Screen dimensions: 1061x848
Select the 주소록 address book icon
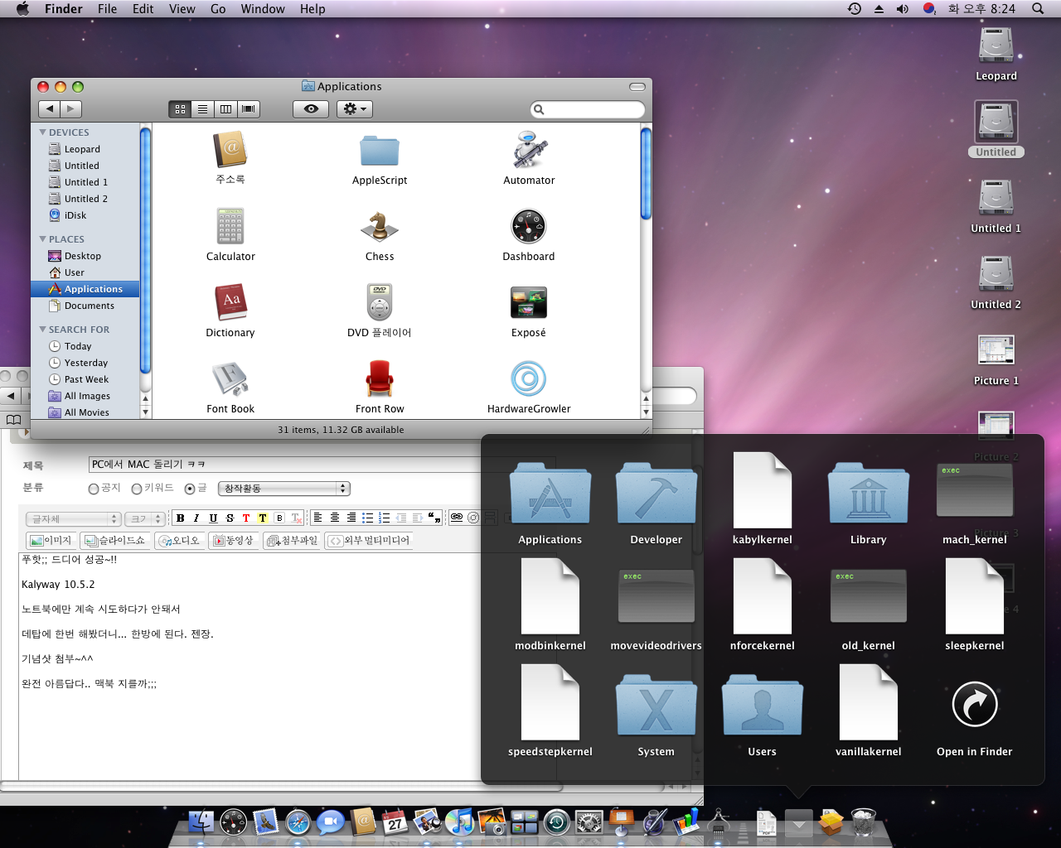click(x=230, y=151)
